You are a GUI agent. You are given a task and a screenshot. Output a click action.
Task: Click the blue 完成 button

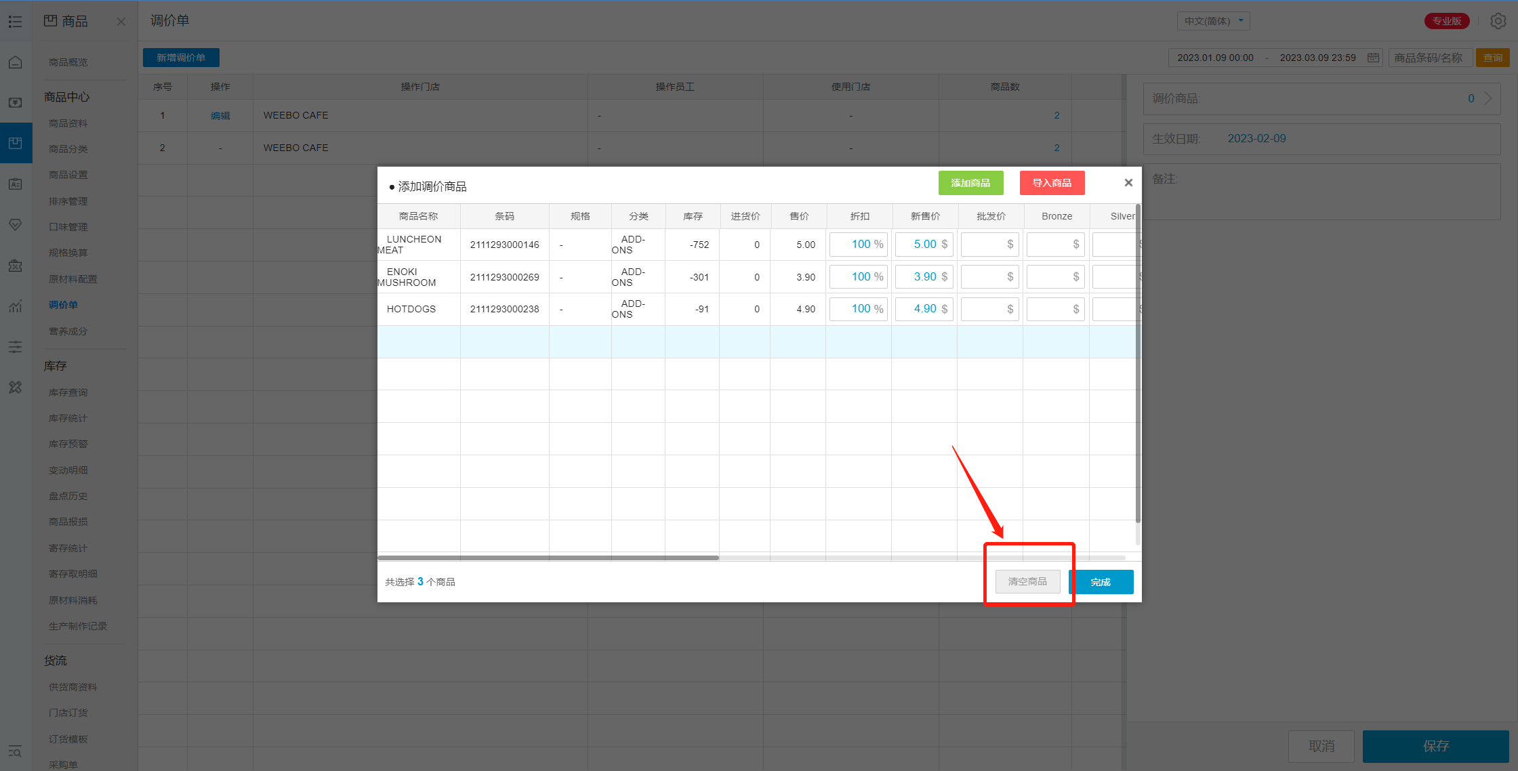pos(1101,582)
